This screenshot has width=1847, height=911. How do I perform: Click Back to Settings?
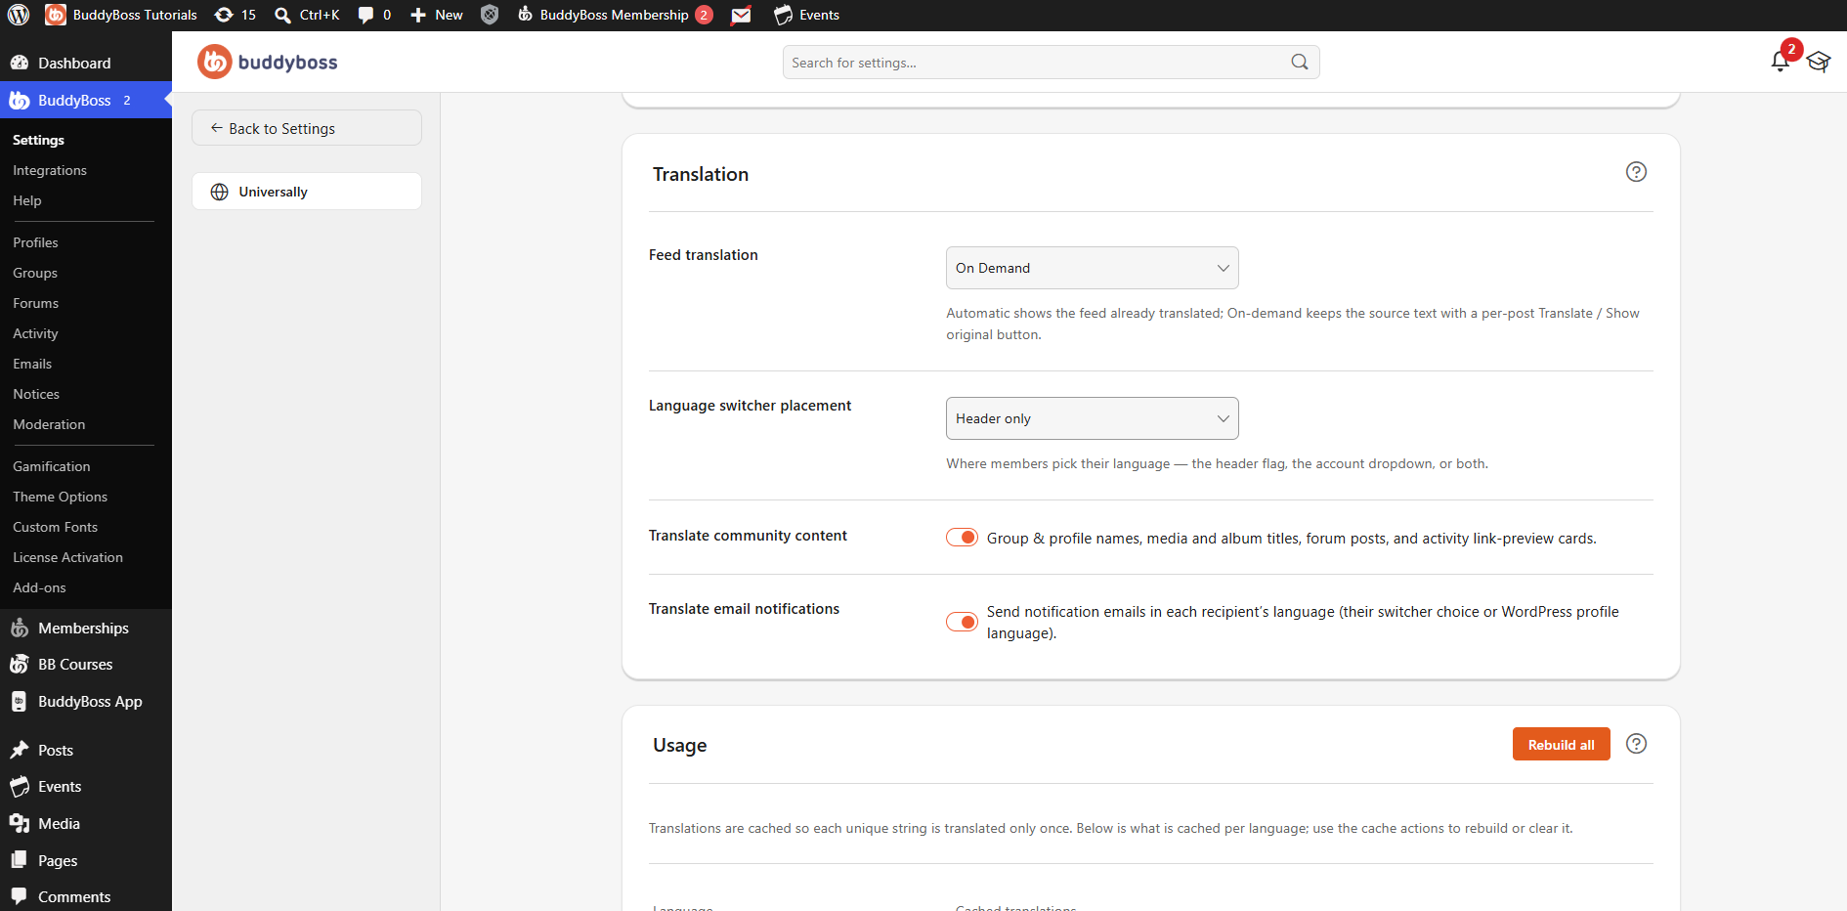tap(307, 128)
